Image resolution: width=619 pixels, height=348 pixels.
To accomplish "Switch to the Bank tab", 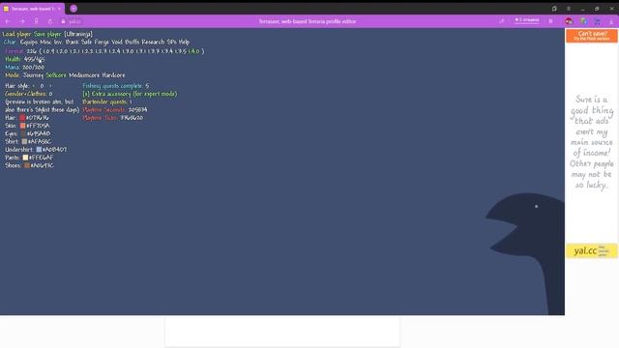I will click(x=73, y=43).
